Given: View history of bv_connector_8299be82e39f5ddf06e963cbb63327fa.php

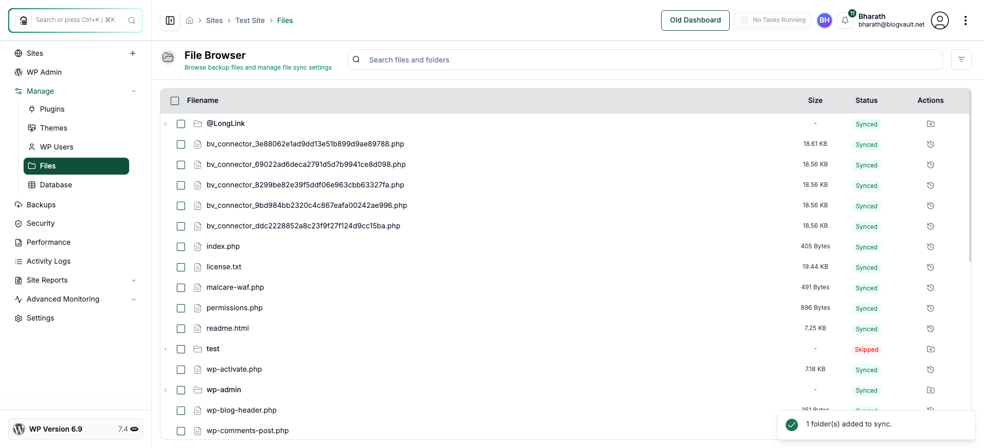Looking at the screenshot, I should 931,185.
